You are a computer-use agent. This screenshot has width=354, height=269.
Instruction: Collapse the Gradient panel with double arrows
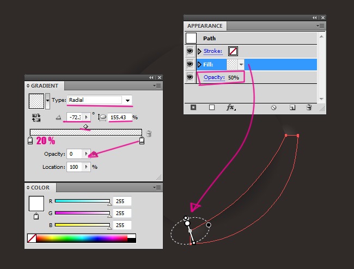coord(151,78)
